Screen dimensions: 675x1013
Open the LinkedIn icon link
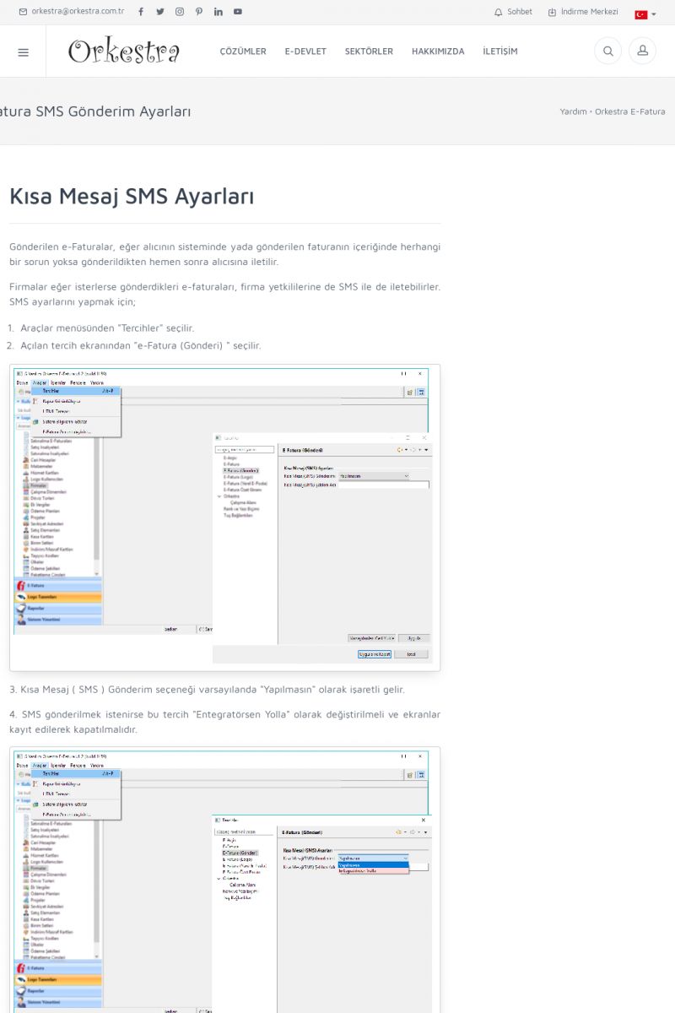tap(219, 12)
